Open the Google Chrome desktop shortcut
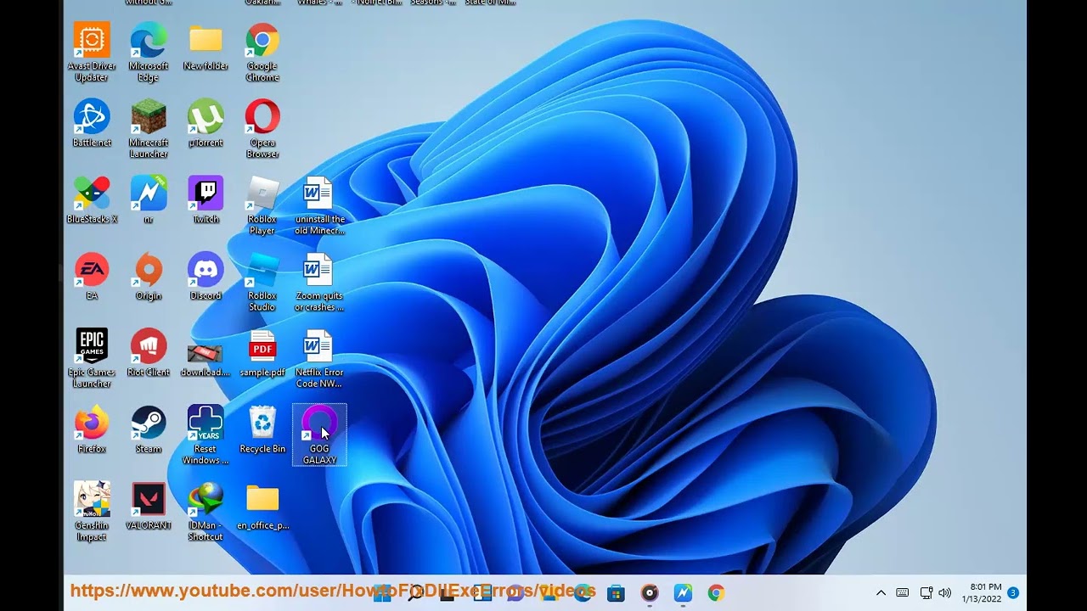The image size is (1087, 611). (262, 51)
